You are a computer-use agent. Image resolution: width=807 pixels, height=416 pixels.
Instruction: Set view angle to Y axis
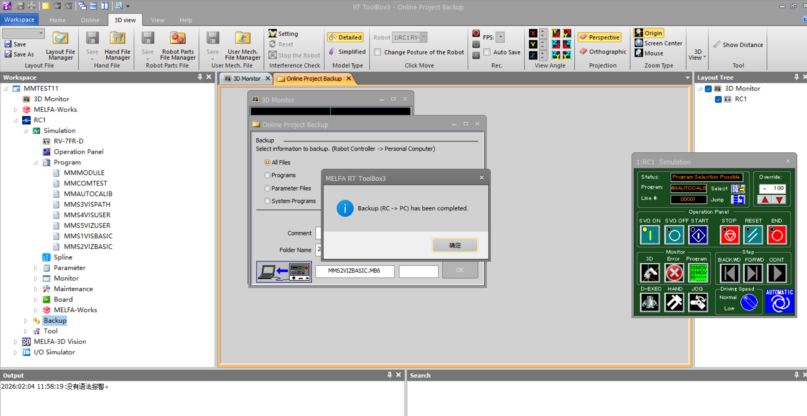click(533, 44)
